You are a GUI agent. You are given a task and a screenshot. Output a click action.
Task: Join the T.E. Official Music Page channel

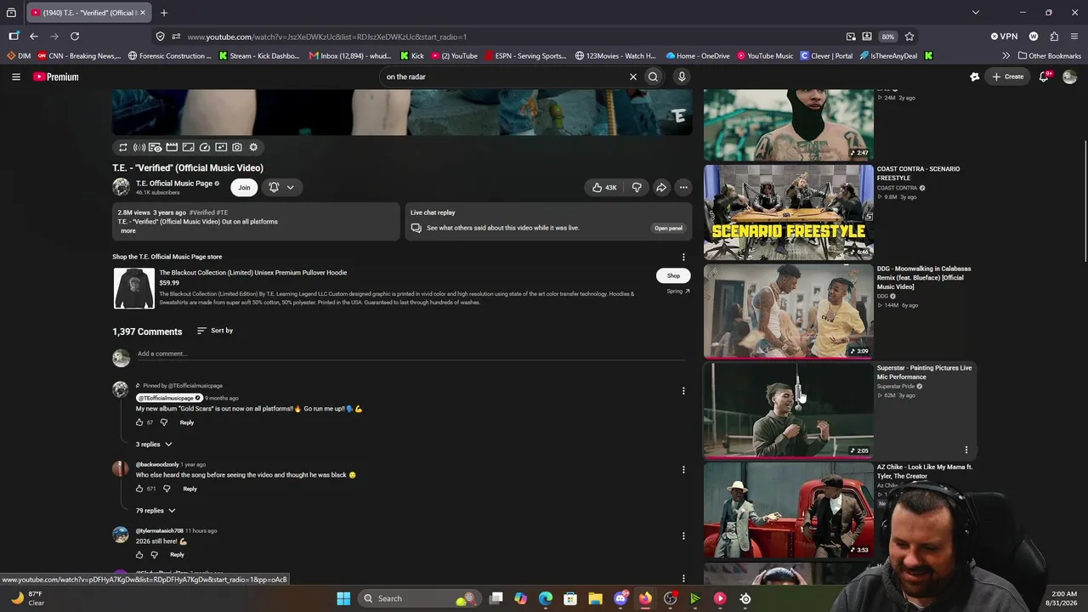pos(244,187)
